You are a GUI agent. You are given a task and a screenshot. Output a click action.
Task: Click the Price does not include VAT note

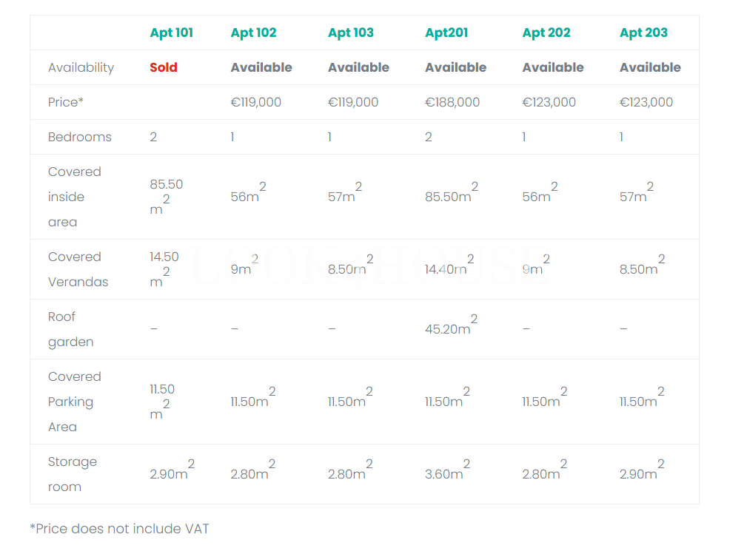tap(120, 529)
